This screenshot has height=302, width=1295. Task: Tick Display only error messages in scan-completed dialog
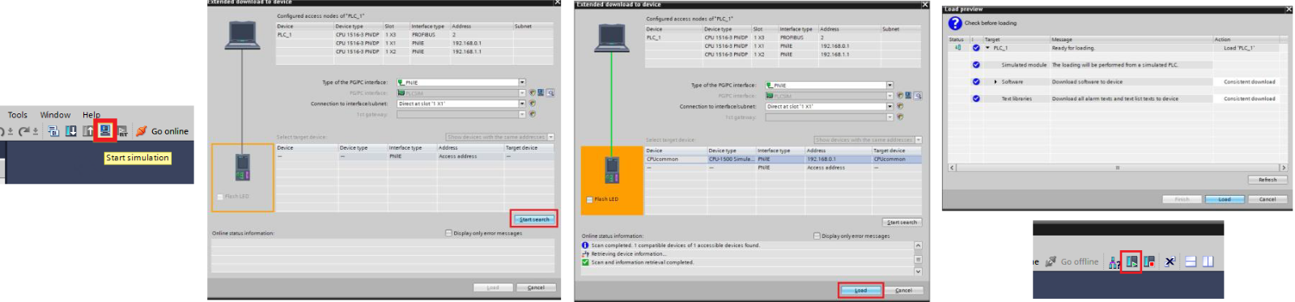[817, 236]
